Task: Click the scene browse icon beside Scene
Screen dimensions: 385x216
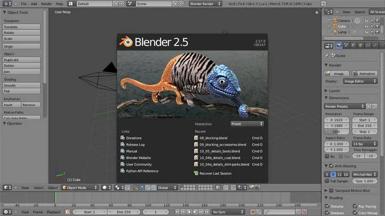Action: (131, 4)
